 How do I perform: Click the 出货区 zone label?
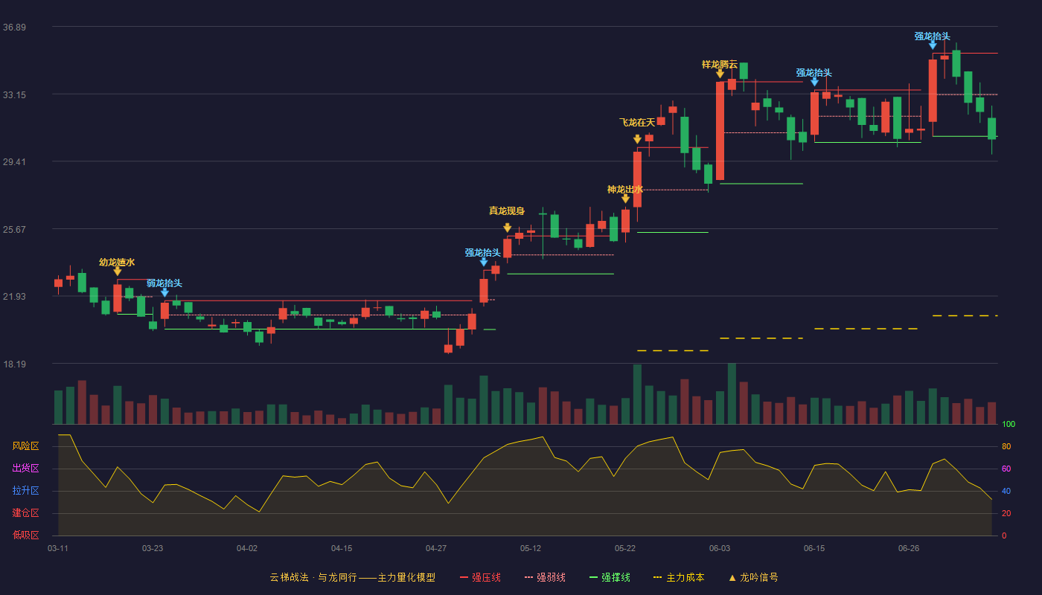pyautogui.click(x=25, y=469)
